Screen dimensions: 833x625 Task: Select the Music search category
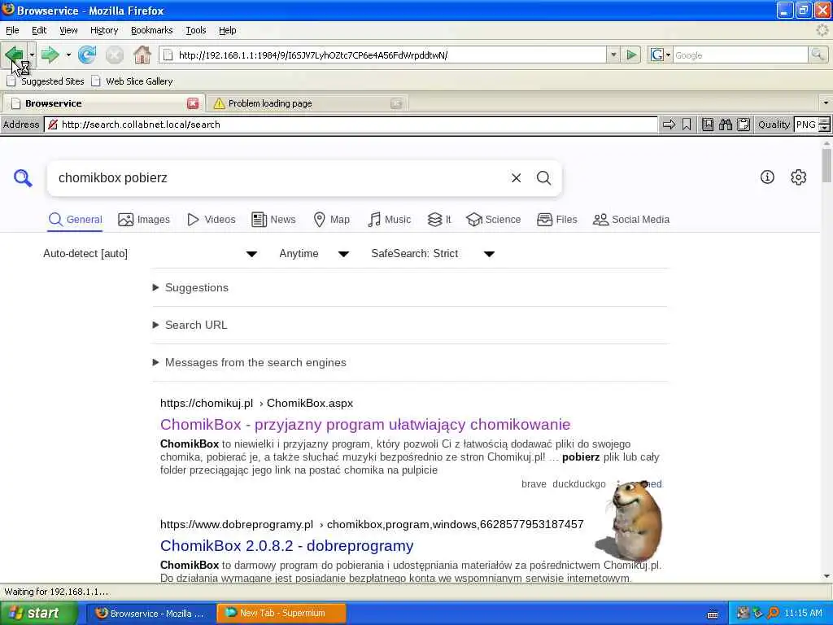coord(390,220)
